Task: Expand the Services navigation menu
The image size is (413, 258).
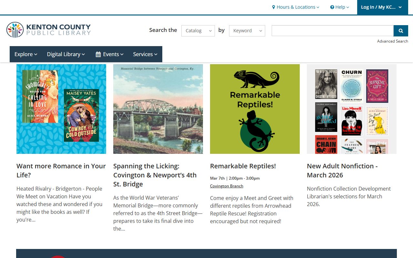Action: click(145, 54)
